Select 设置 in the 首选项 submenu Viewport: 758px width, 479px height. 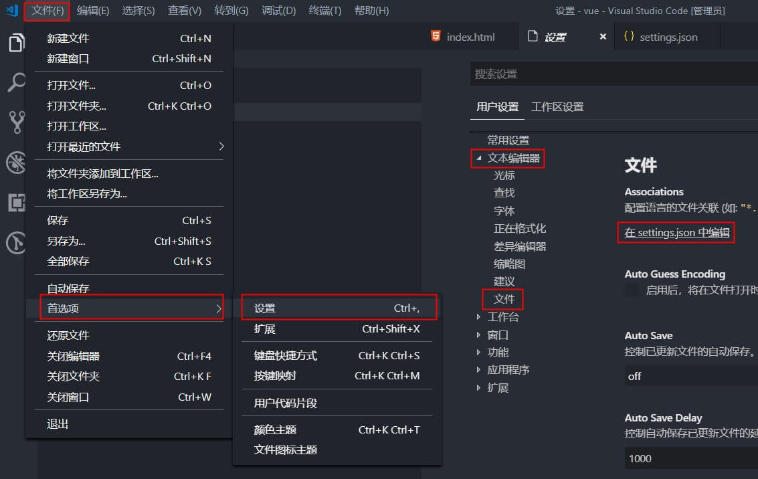[x=338, y=308]
